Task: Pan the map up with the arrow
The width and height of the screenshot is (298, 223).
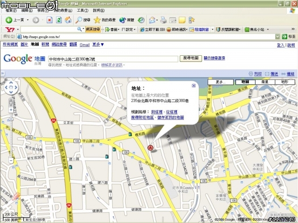Action: (x=11, y=83)
